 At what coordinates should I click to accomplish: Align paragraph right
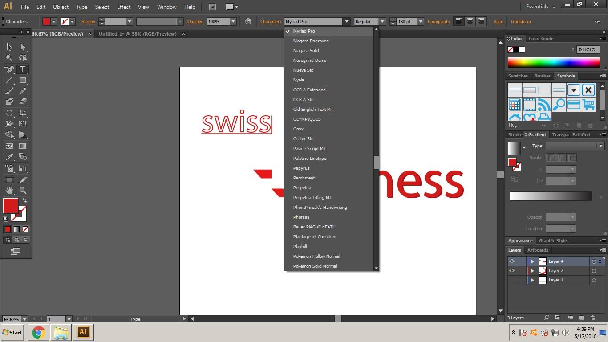point(481,21)
